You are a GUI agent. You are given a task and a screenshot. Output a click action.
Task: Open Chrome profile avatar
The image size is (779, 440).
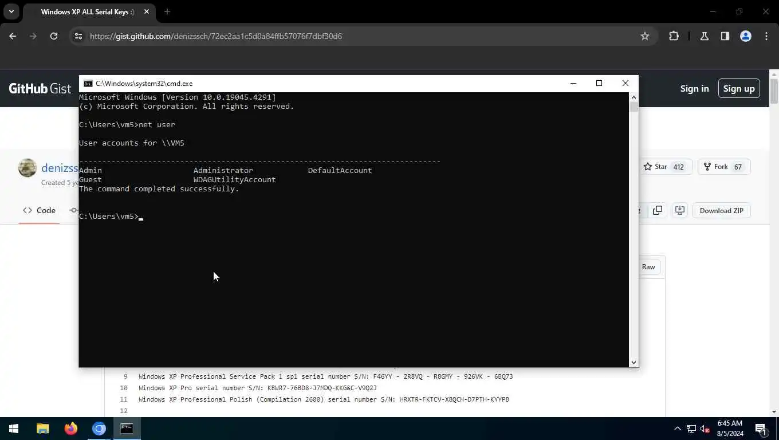(746, 36)
